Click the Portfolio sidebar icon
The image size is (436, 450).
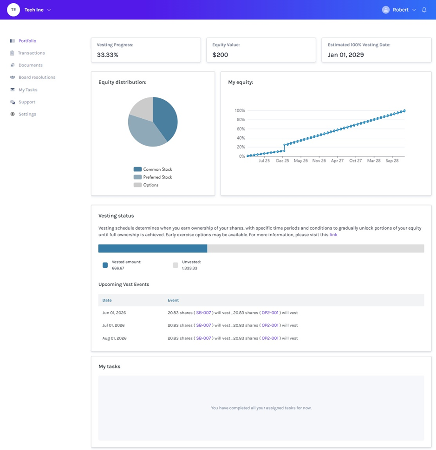tap(13, 41)
